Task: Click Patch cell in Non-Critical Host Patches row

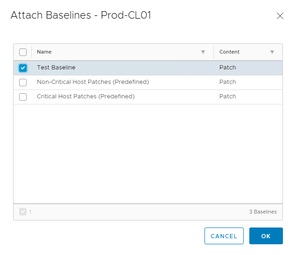Action: coord(228,82)
